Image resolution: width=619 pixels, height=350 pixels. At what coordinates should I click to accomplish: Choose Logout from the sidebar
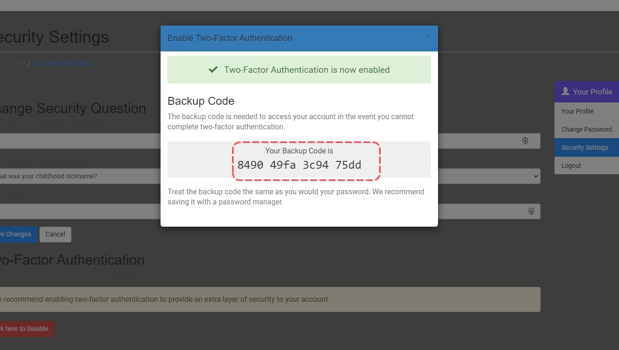tap(587, 165)
